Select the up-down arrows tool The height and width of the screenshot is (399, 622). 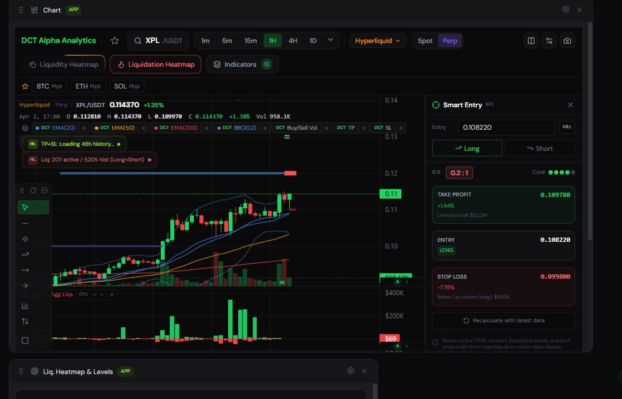[x=26, y=321]
